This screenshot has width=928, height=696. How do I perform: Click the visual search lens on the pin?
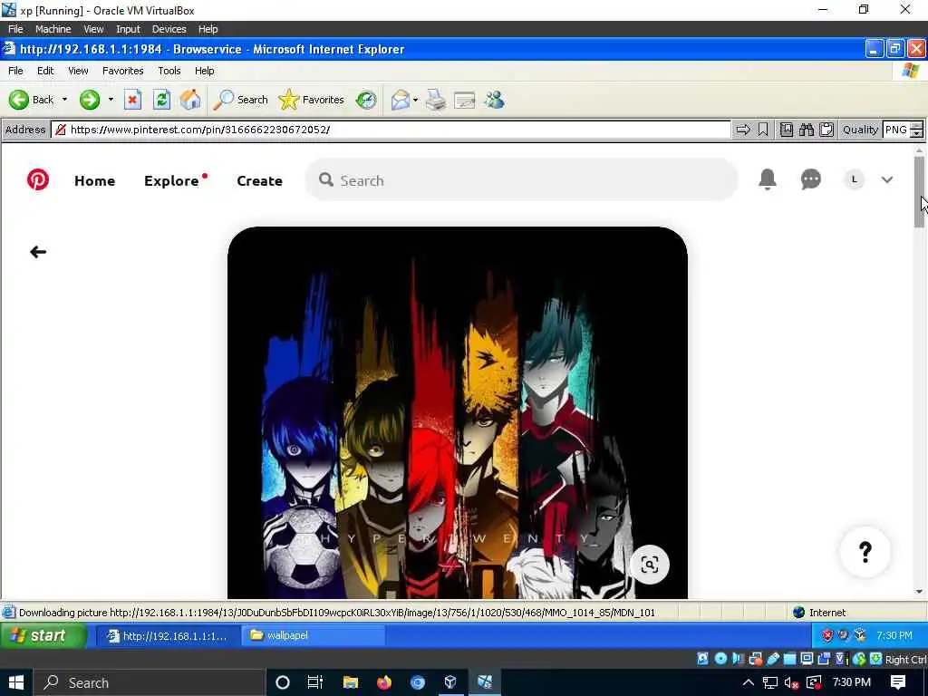point(649,565)
